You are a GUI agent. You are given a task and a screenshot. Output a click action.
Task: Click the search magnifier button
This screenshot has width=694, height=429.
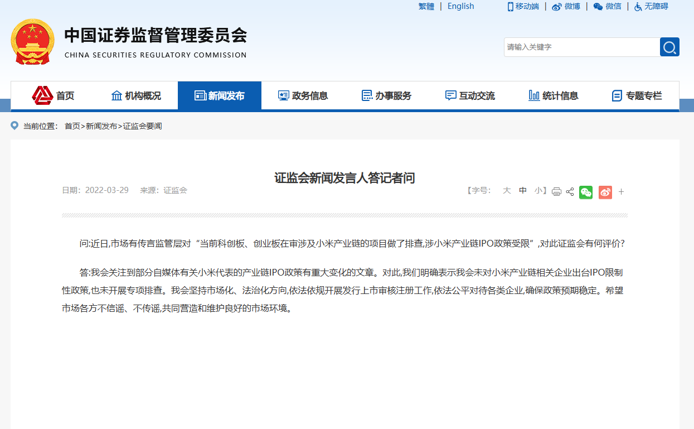pos(669,47)
